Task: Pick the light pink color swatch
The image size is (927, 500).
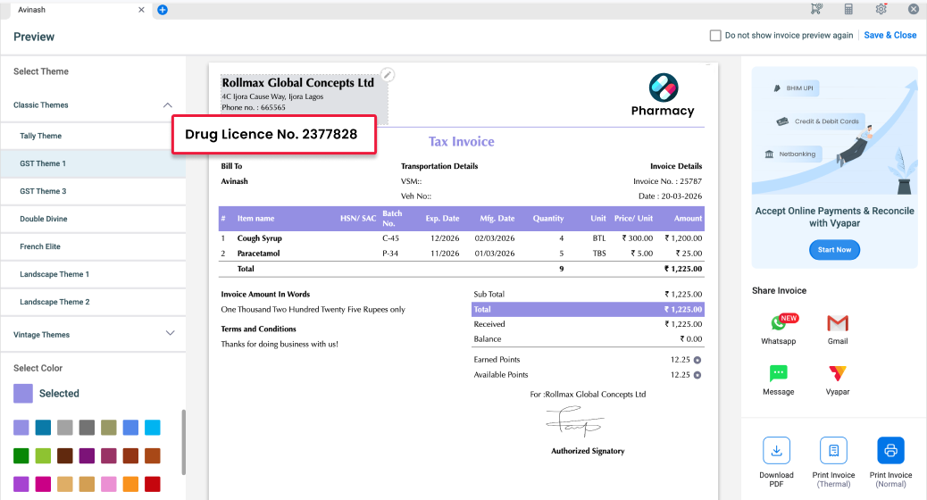Action: coord(109,484)
